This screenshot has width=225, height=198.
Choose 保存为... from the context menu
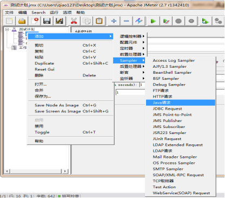(70, 96)
